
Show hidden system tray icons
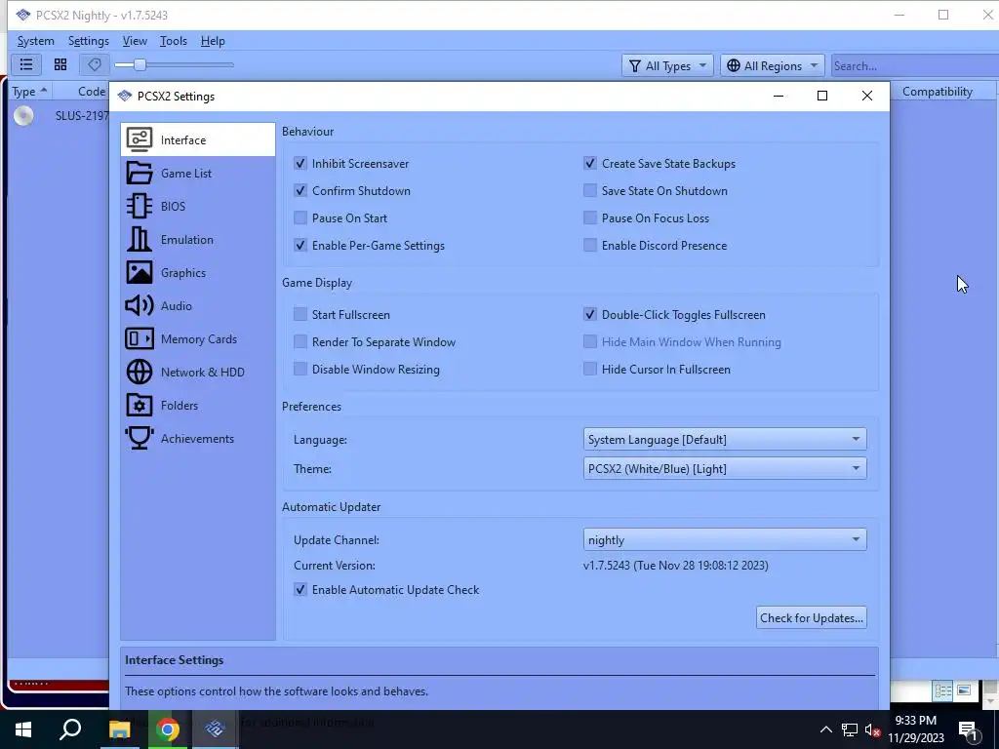(x=825, y=729)
